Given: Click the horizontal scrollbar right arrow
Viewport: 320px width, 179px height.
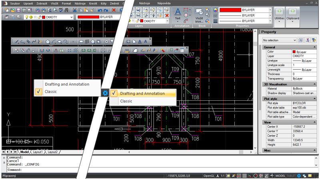Looking at the screenshot, I should point(251,152).
